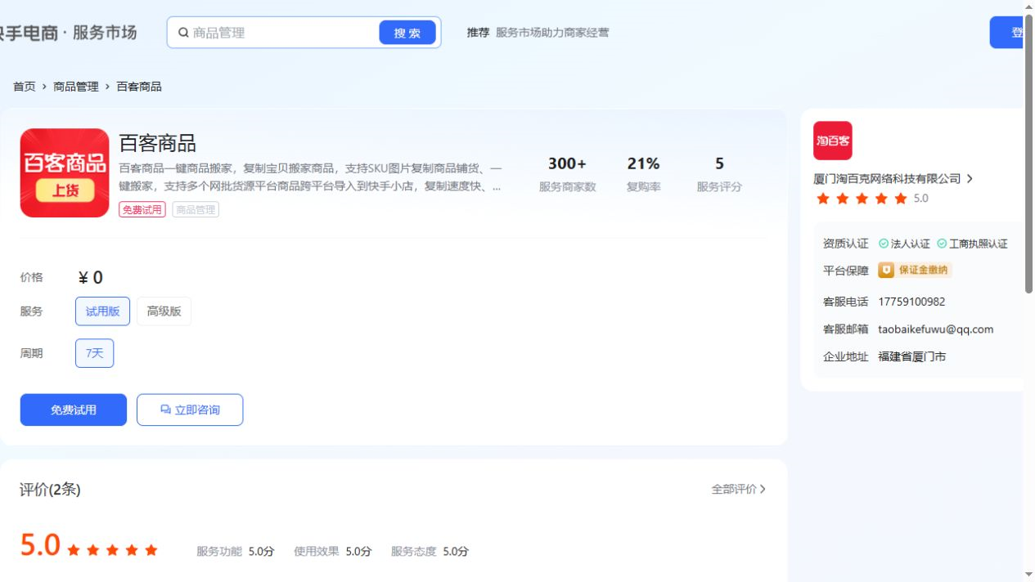Click the 评价(2条) heading
Viewport: 1035px width, 582px height.
point(50,489)
